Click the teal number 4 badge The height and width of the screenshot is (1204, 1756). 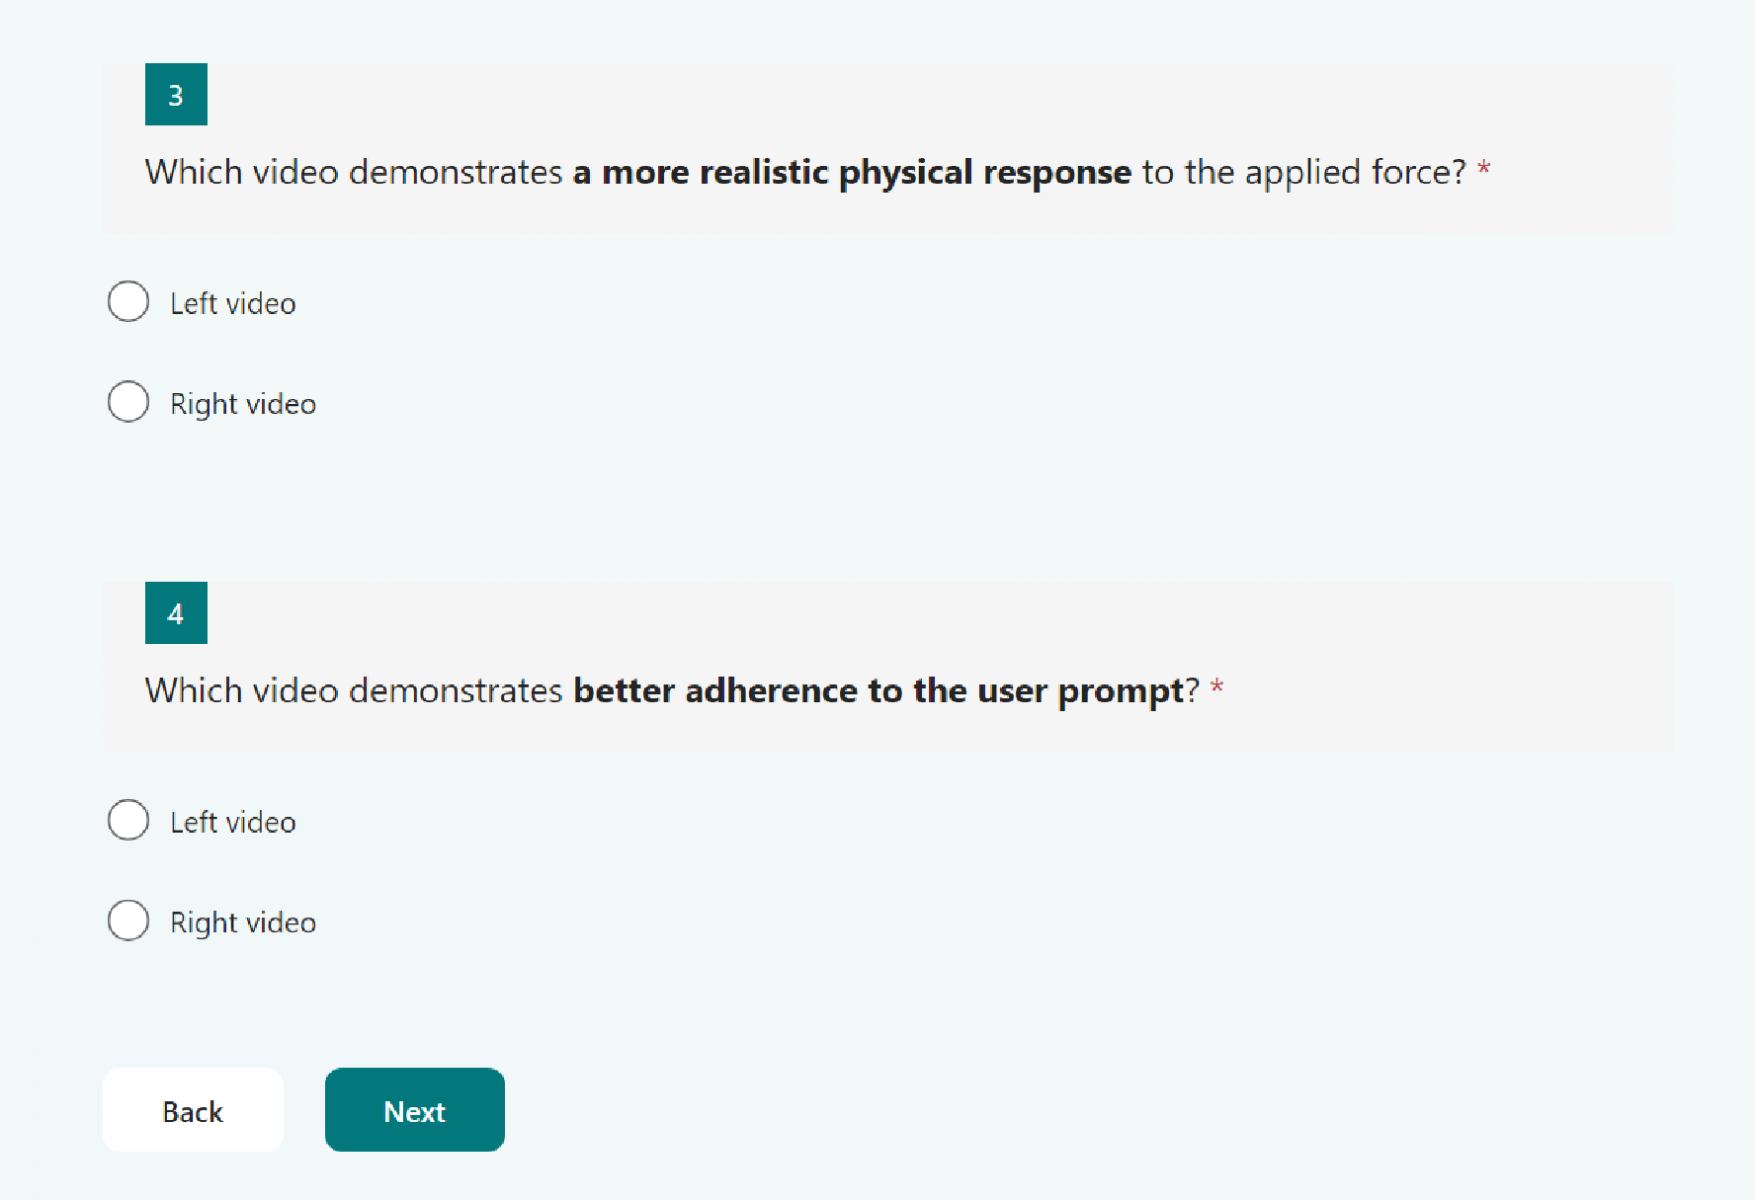(x=176, y=613)
